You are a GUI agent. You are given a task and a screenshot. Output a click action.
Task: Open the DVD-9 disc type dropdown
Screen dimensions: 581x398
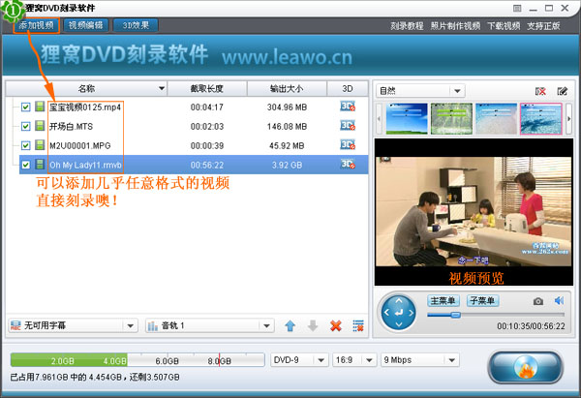299,360
